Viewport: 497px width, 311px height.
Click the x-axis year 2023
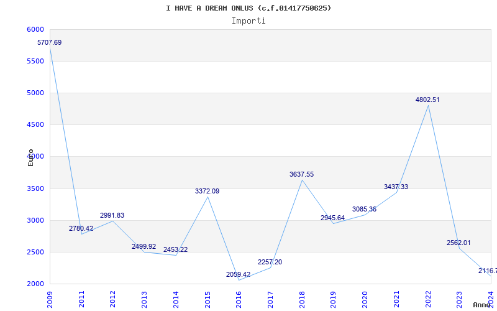point(459,300)
